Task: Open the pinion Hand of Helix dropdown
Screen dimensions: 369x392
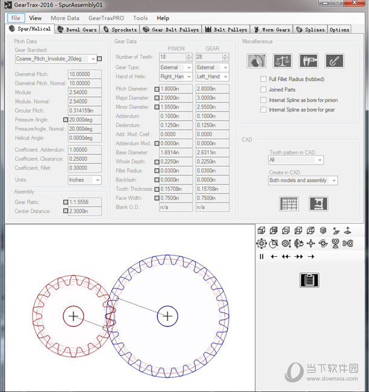Action: pyautogui.click(x=176, y=77)
